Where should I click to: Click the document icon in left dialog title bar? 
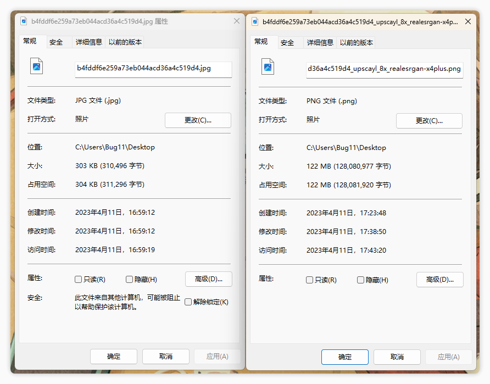[23, 21]
